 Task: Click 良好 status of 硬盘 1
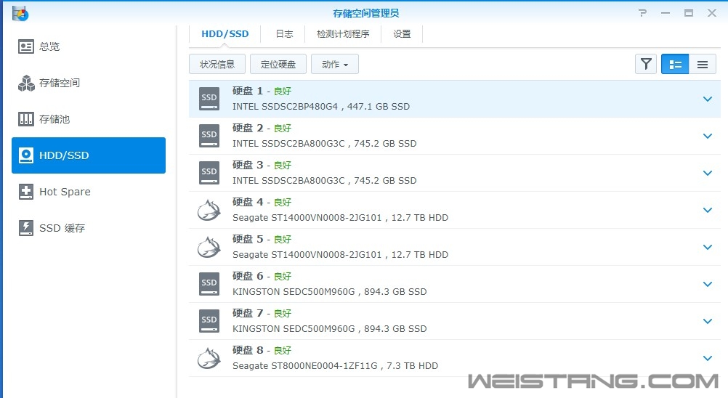283,92
